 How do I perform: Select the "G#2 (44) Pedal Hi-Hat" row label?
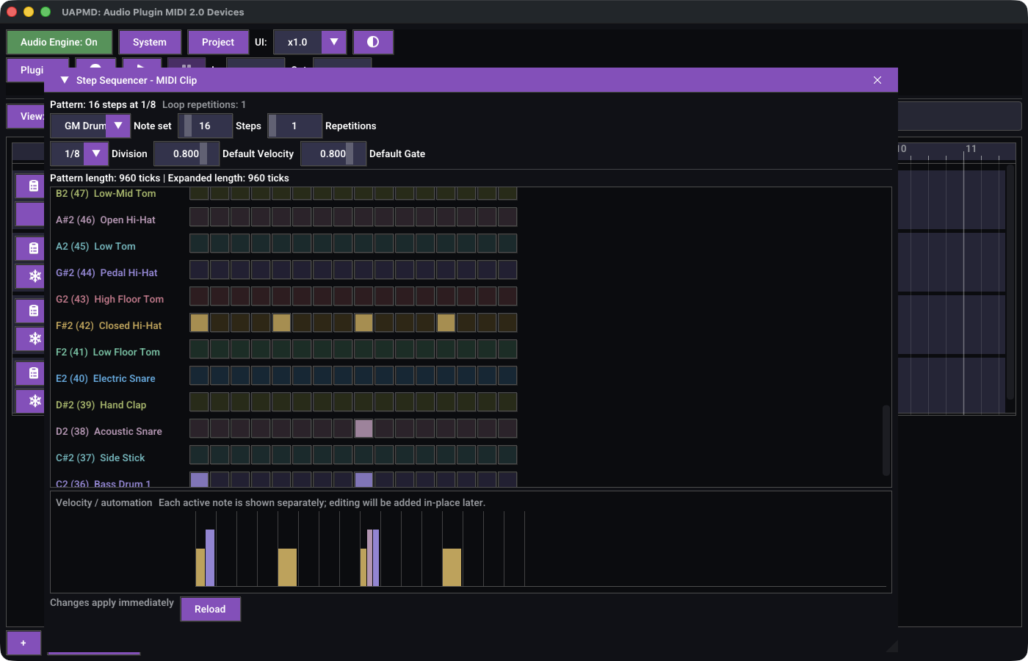[106, 272]
